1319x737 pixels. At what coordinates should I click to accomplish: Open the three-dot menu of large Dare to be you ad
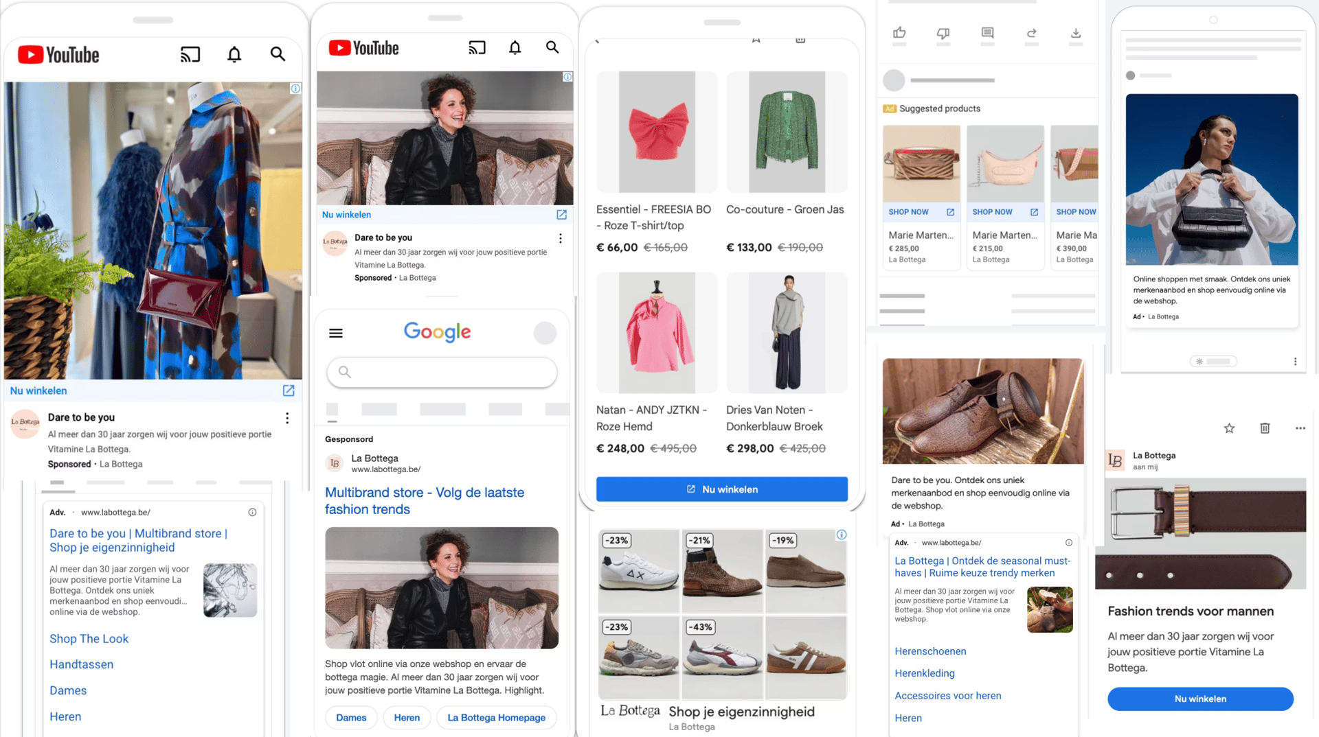click(287, 418)
